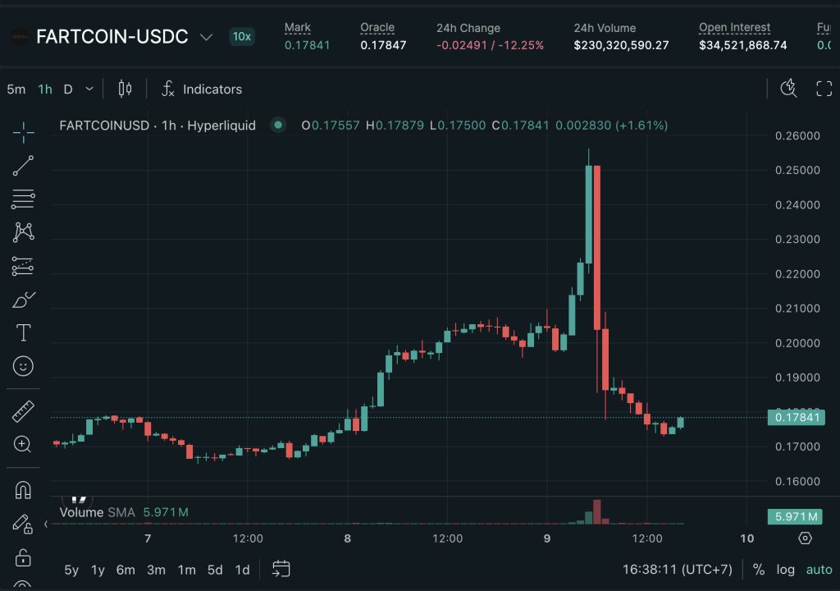Image resolution: width=840 pixels, height=591 pixels.
Task: Click the Open Interest label
Action: 734,27
